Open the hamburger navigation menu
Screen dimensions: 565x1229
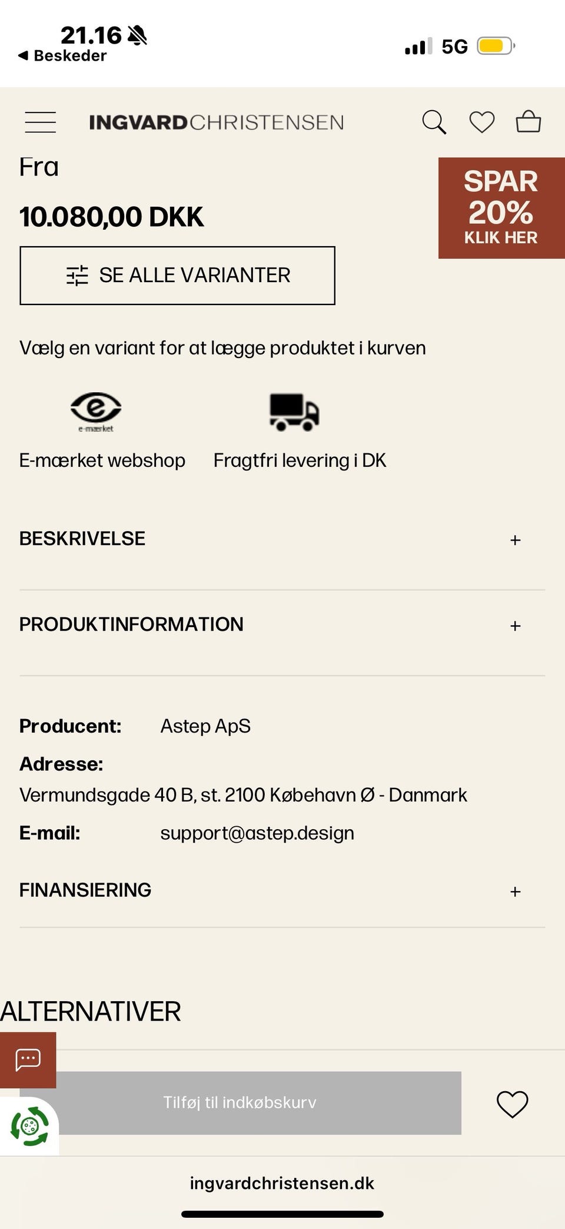tap(41, 122)
